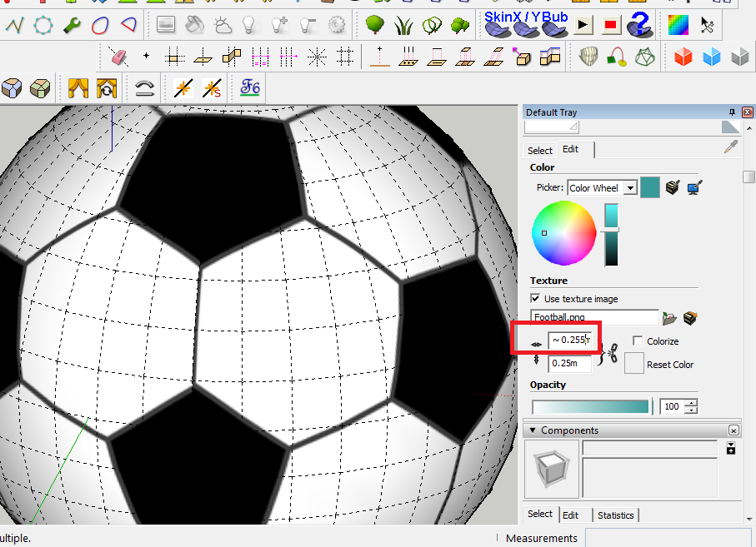The width and height of the screenshot is (756, 547).
Task: Select the eyedropper sample paint tool
Action: [x=731, y=147]
